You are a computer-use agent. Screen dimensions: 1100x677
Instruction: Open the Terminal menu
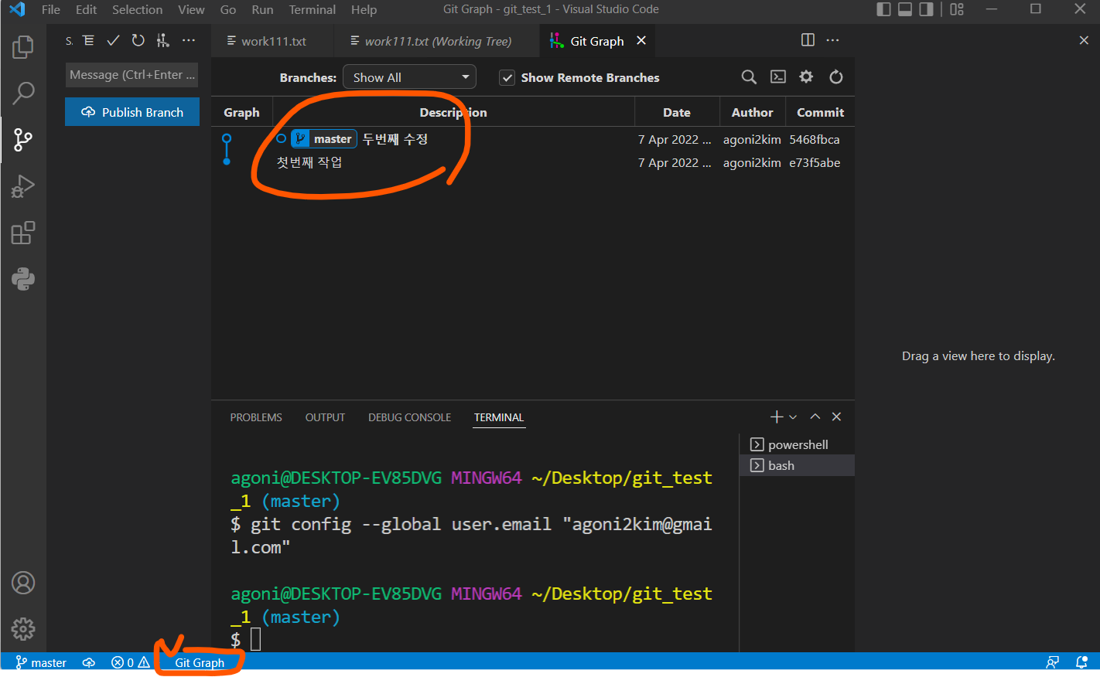tap(313, 9)
